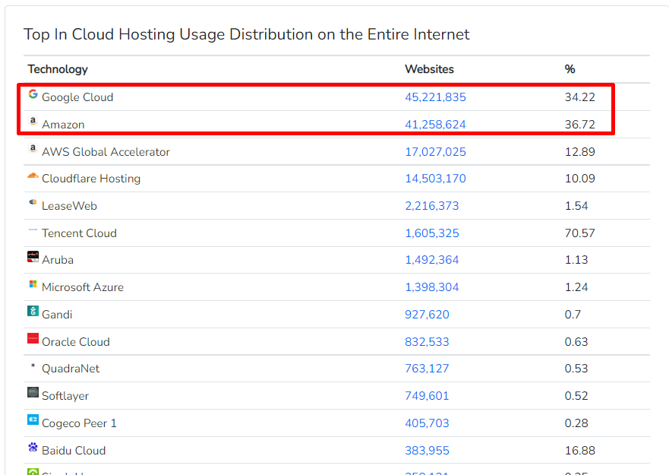Open the 383,955 websites link
Image resolution: width=669 pixels, height=475 pixels.
pos(427,450)
